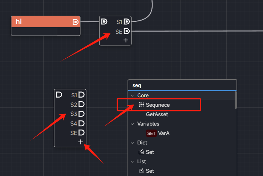This screenshot has width=263, height=176.
Task: Select Sequnece from search results
Action: [158, 105]
